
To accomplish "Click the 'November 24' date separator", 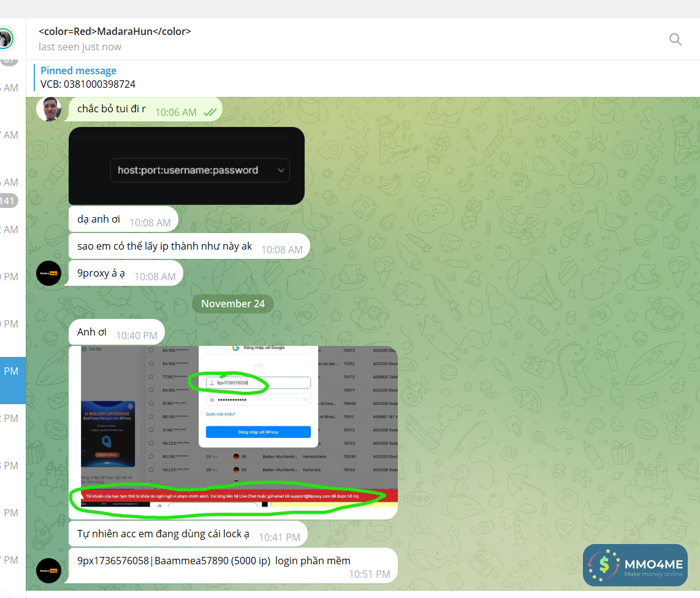I will tap(233, 304).
